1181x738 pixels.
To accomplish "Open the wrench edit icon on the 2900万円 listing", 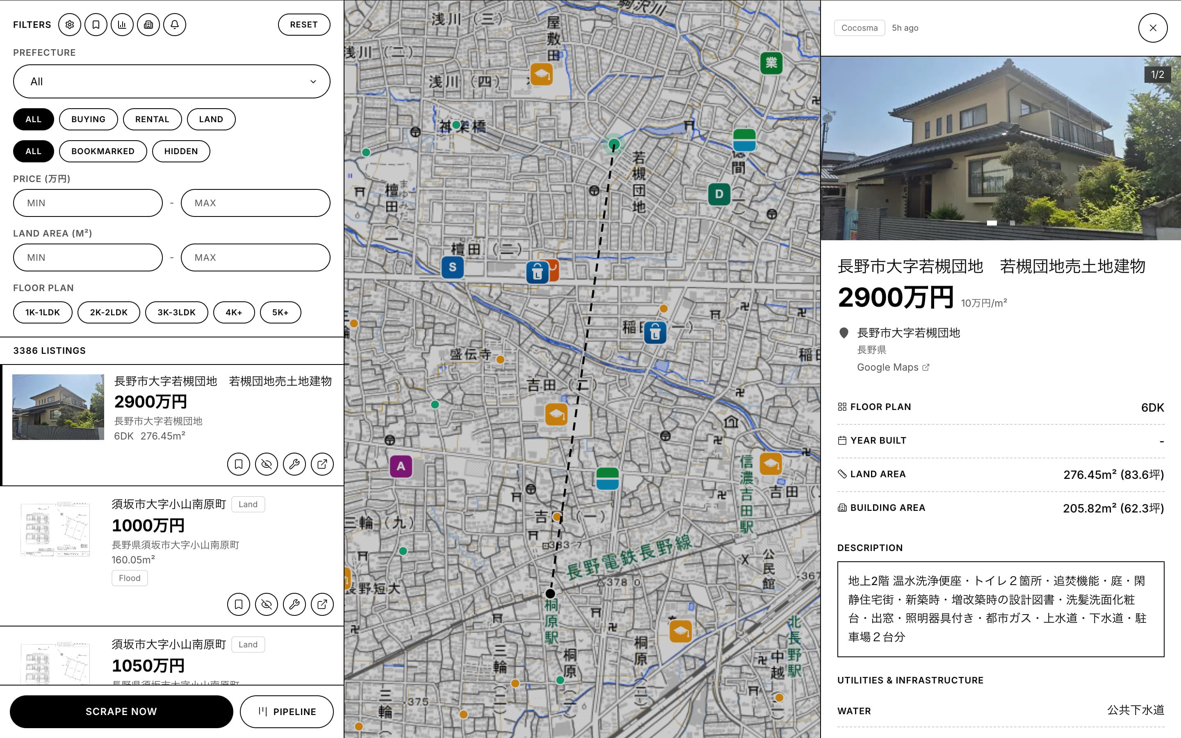I will (294, 464).
